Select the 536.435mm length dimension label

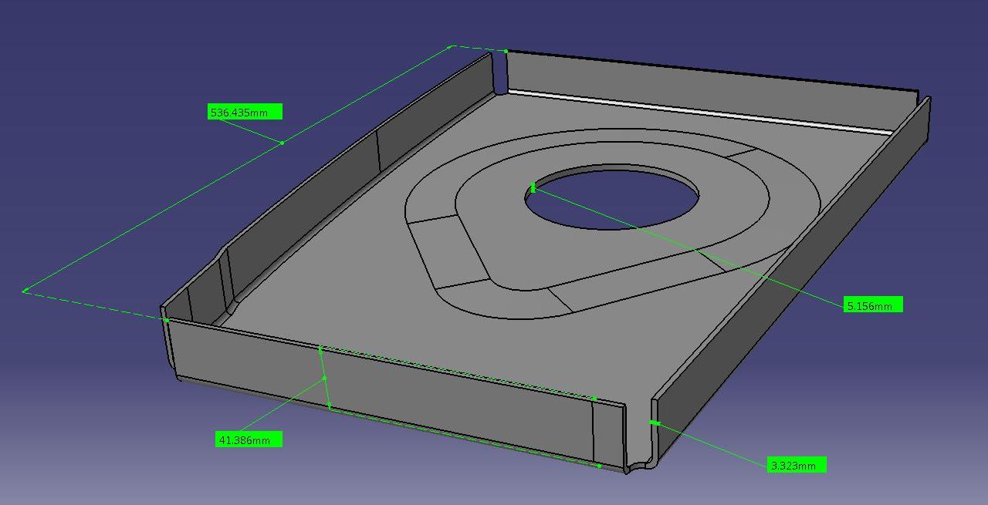[x=247, y=111]
